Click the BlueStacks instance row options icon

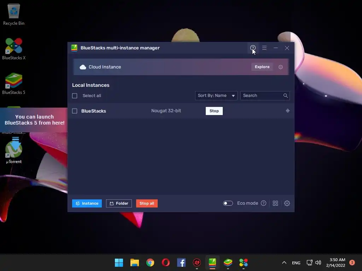[288, 111]
